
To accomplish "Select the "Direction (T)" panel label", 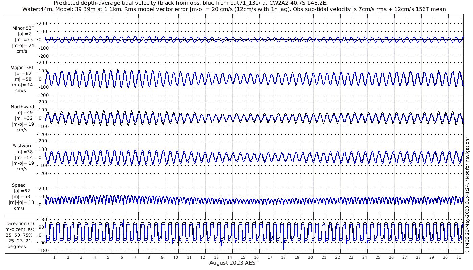I will (21, 224).
